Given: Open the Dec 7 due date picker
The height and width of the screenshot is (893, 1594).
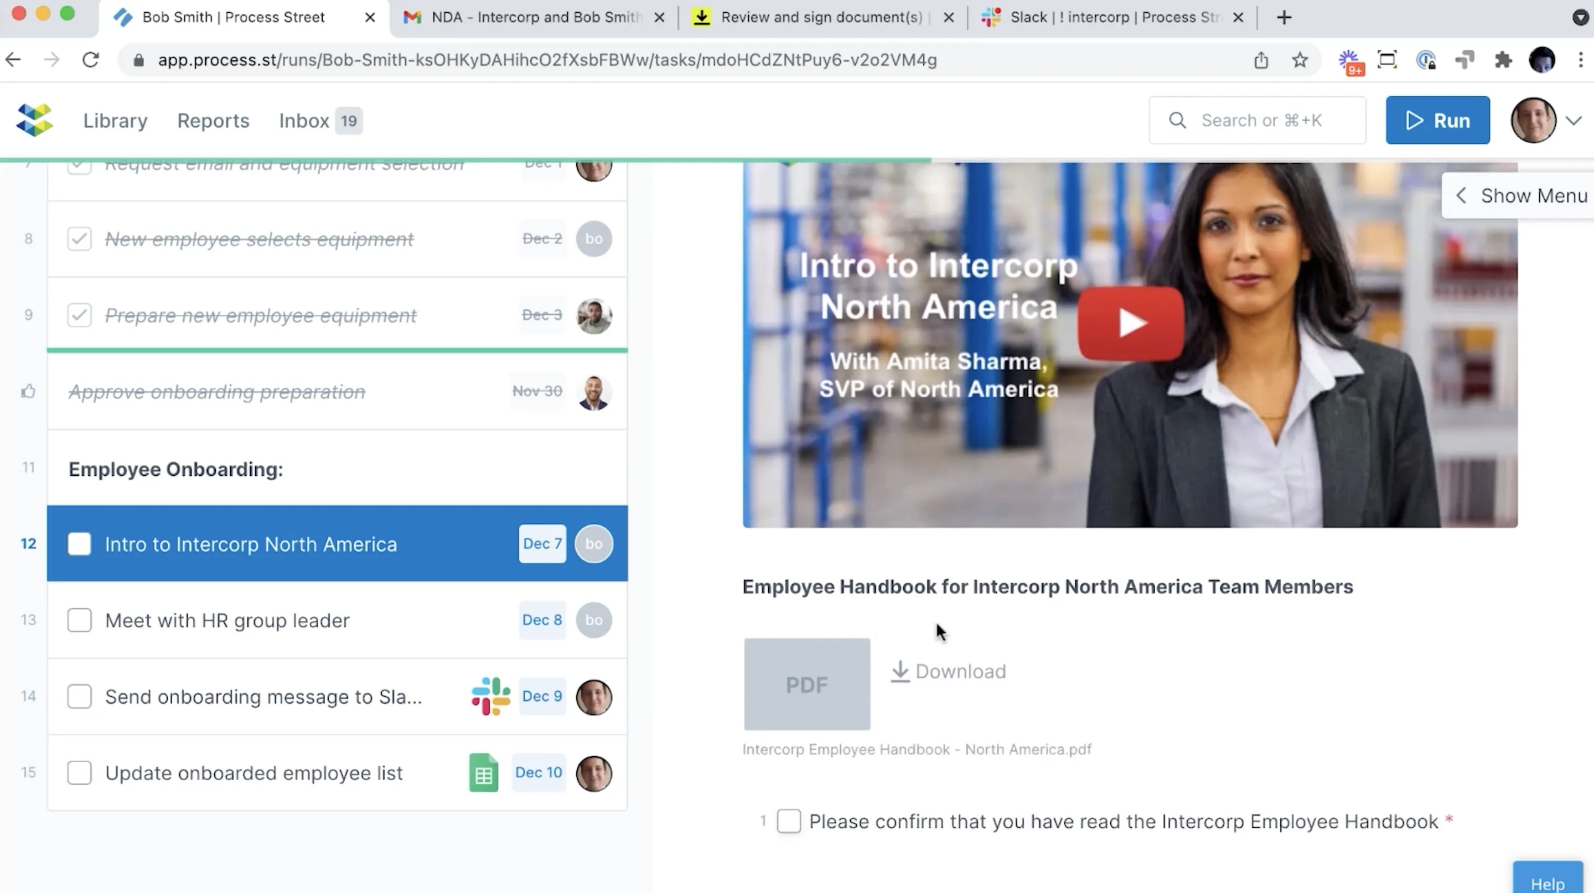Looking at the screenshot, I should 542,543.
